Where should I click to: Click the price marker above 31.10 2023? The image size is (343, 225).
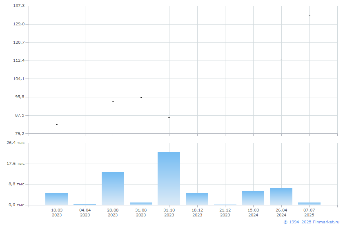(169, 118)
